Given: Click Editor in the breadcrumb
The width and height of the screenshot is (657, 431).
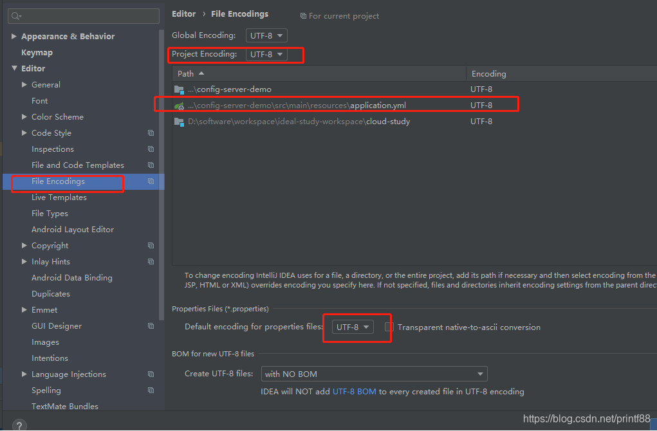Looking at the screenshot, I should coord(183,14).
